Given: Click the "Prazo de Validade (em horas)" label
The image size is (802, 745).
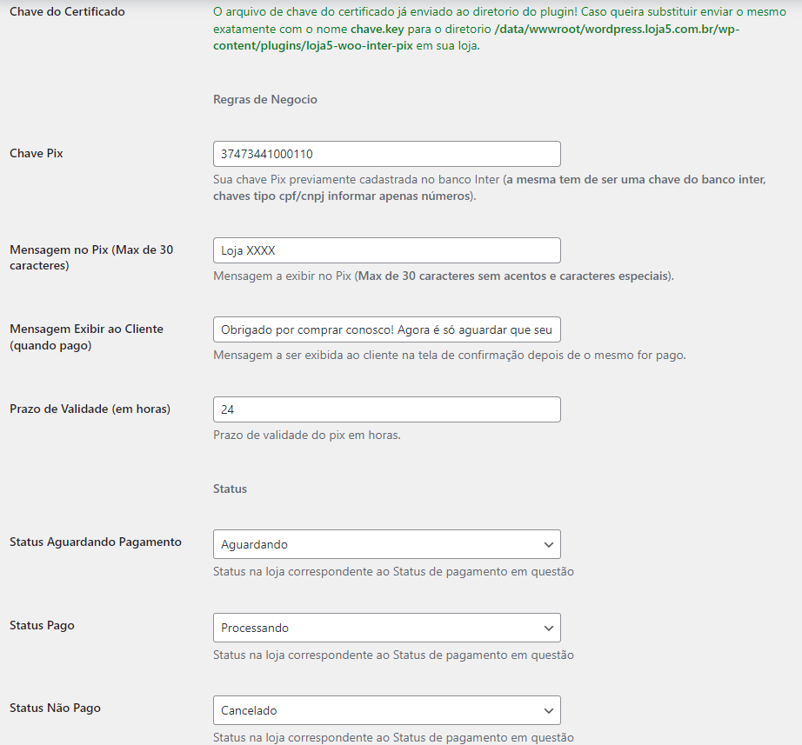Looking at the screenshot, I should [x=90, y=409].
